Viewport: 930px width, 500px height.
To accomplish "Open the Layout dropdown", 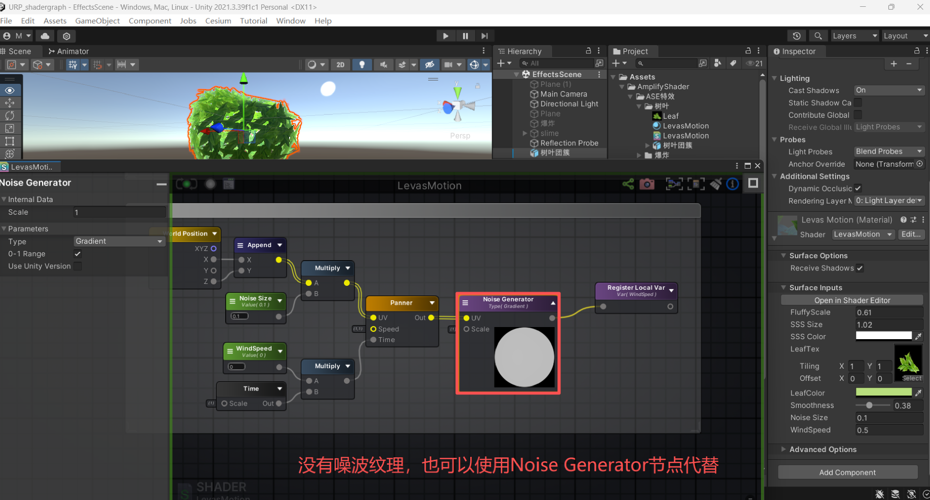I will click(x=905, y=36).
